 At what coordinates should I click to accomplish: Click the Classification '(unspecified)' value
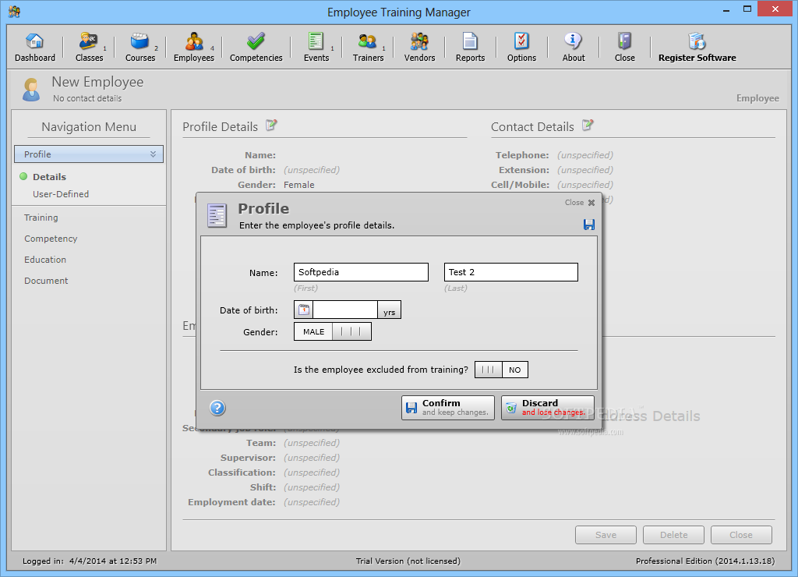point(312,472)
